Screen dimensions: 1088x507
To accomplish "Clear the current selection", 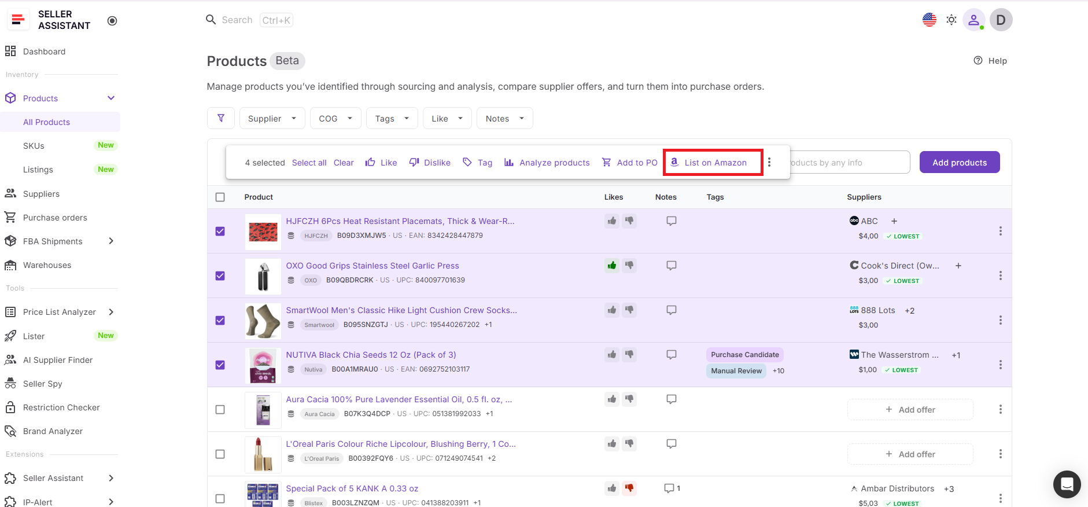I will pyautogui.click(x=344, y=163).
